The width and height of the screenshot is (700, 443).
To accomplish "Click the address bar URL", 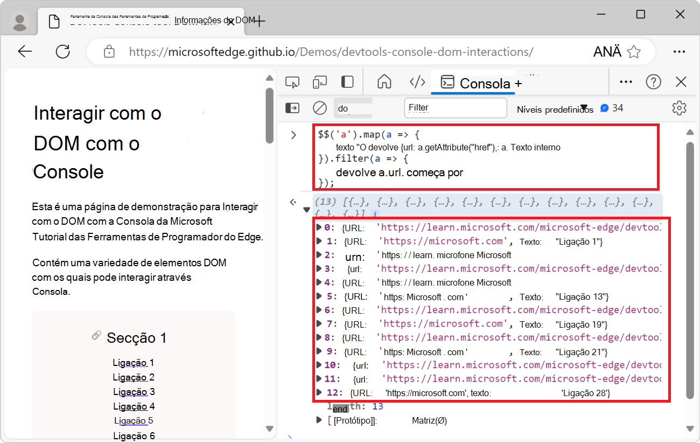I will tap(331, 52).
